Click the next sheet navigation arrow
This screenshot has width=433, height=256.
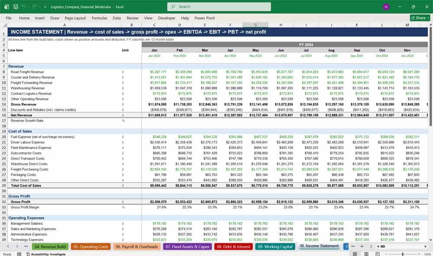click(17, 246)
